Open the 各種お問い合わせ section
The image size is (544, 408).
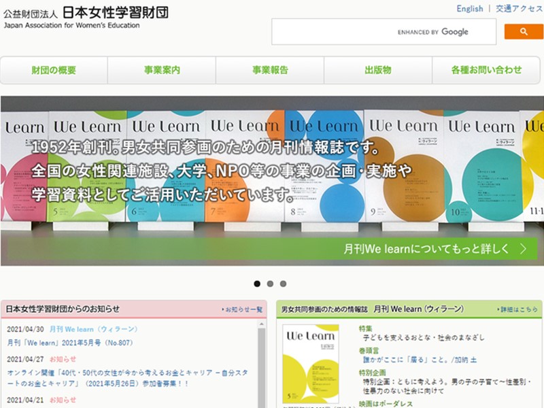click(x=486, y=70)
